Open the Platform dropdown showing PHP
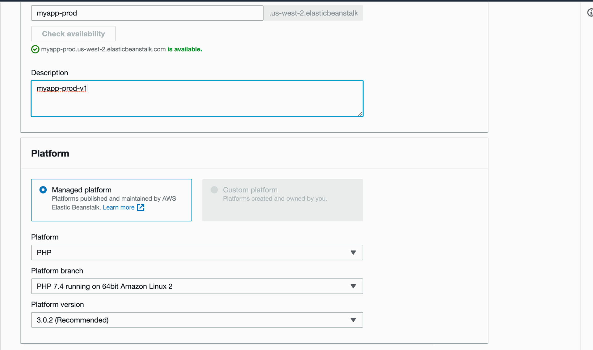593x350 pixels. 197,252
